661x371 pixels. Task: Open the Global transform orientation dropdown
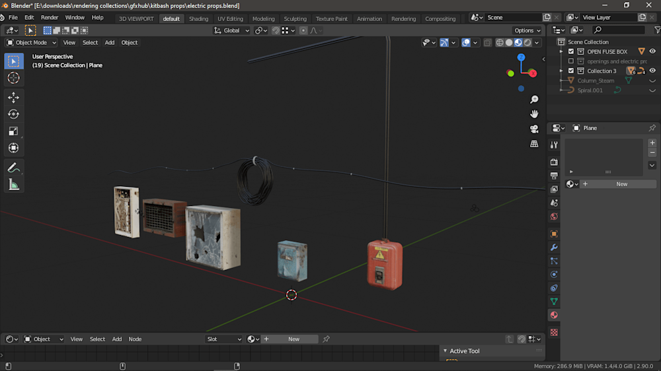coord(232,30)
